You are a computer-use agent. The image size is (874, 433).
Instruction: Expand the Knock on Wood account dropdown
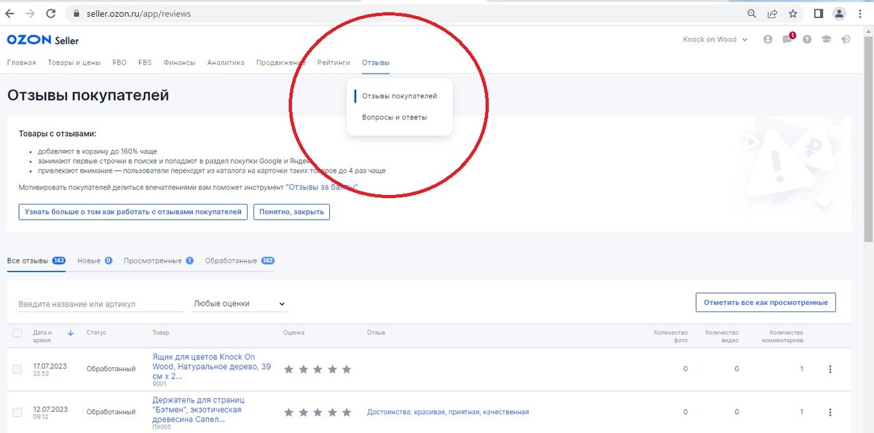point(715,39)
